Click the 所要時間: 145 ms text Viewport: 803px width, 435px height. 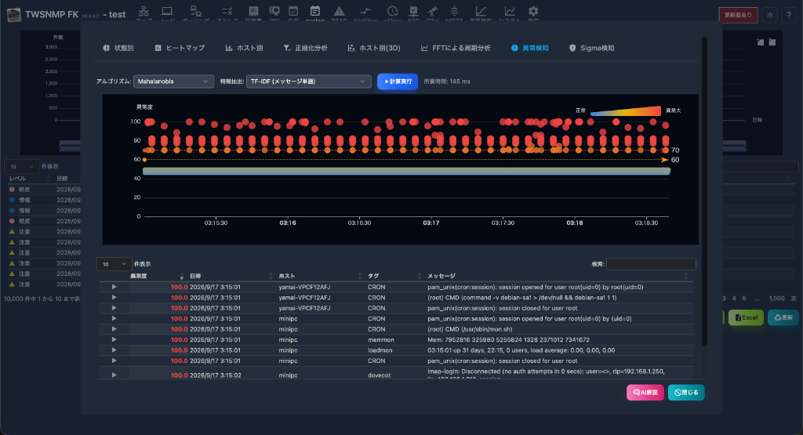click(446, 82)
